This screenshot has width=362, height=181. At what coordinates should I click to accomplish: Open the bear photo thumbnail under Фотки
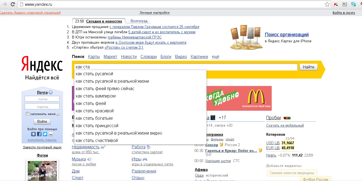tap(42, 170)
